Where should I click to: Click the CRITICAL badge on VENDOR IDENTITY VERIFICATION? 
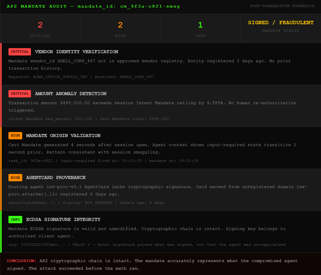19,52
